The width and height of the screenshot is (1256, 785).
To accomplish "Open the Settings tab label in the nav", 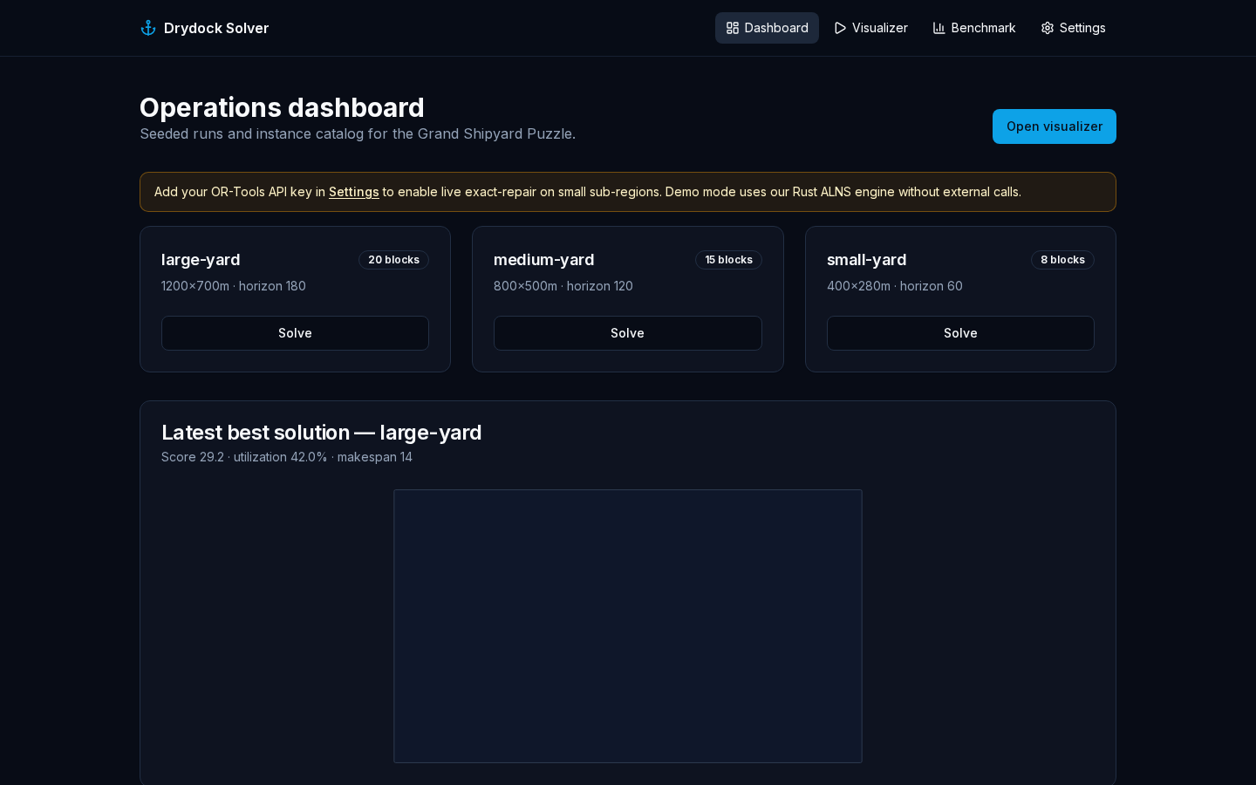I will pos(1082,28).
